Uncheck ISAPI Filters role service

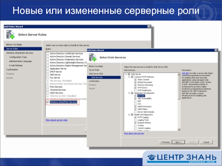[x=135, y=109]
